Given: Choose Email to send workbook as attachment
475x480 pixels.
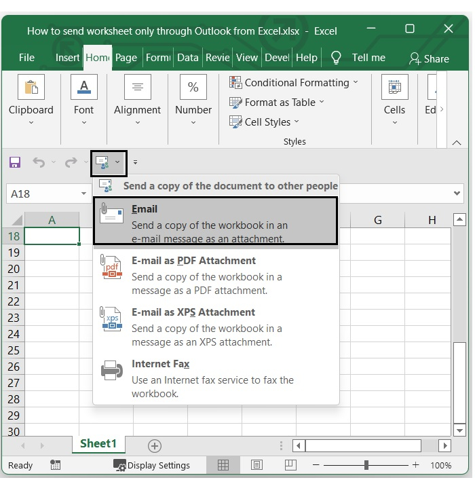Looking at the screenshot, I should 216,221.
